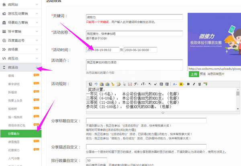This screenshot has width=241, height=166.
Task: Click the select-all cursor icon in the toolbar
Action: (125, 84)
